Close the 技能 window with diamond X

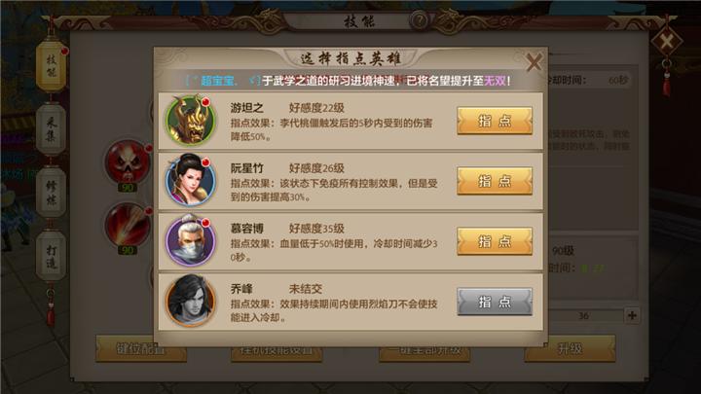[x=666, y=42]
